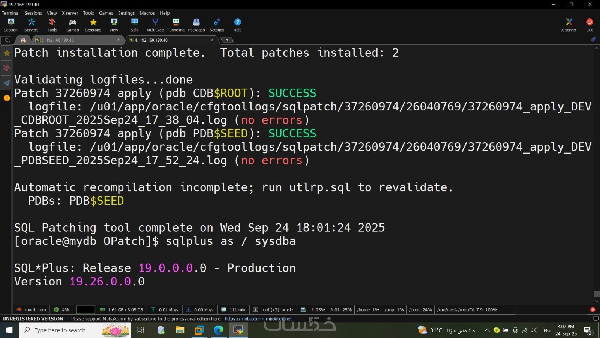Viewport: 600px width, 338px height.
Task: Open the orange Sftp sidebar tab
Action: (6, 98)
